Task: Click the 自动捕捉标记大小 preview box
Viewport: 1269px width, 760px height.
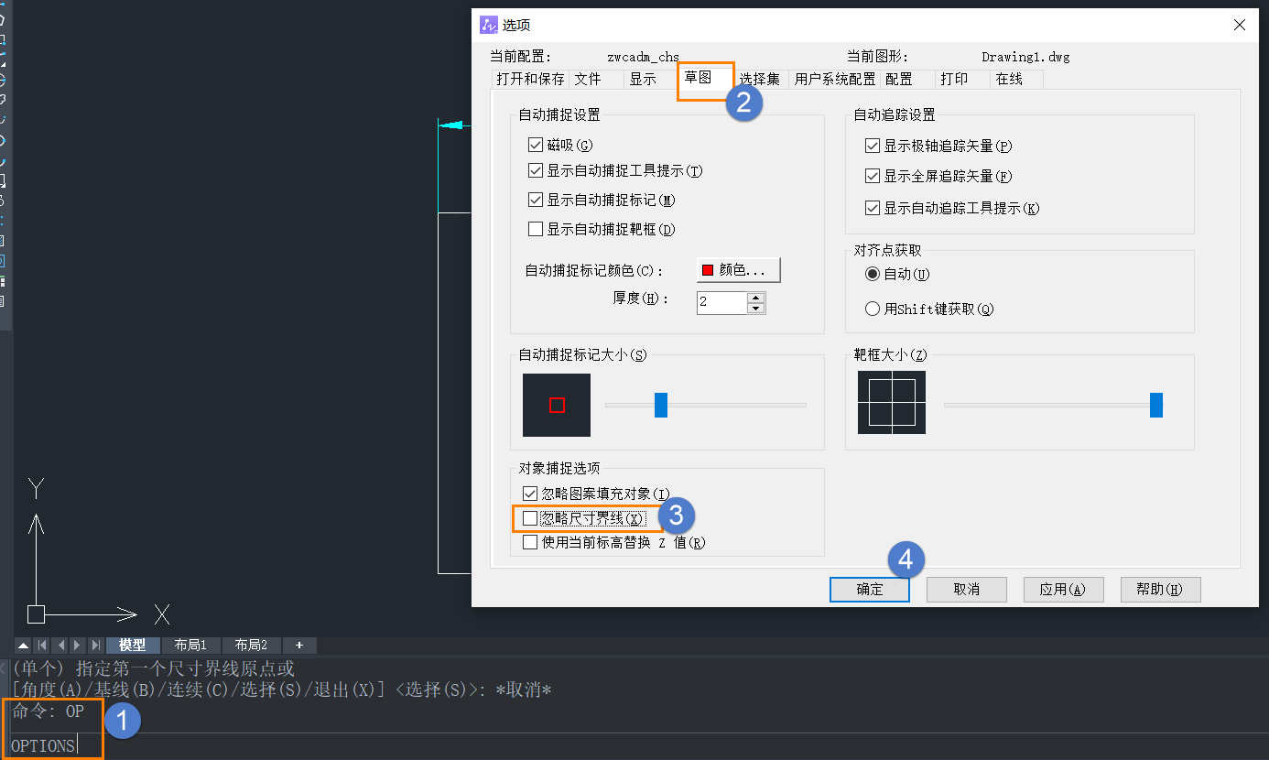Action: [557, 405]
